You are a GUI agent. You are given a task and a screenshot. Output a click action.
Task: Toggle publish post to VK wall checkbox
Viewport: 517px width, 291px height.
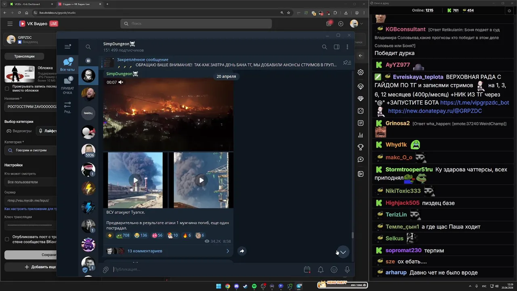(7, 239)
